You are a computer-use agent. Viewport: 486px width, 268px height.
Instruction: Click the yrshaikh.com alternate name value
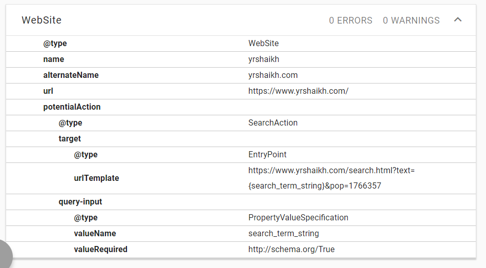[272, 75]
